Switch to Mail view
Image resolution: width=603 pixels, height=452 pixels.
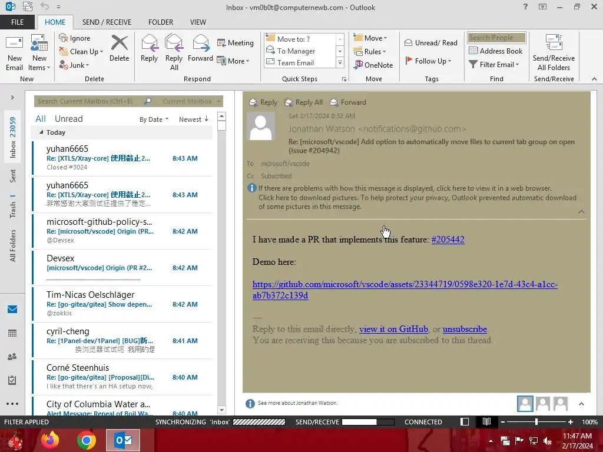[12, 310]
